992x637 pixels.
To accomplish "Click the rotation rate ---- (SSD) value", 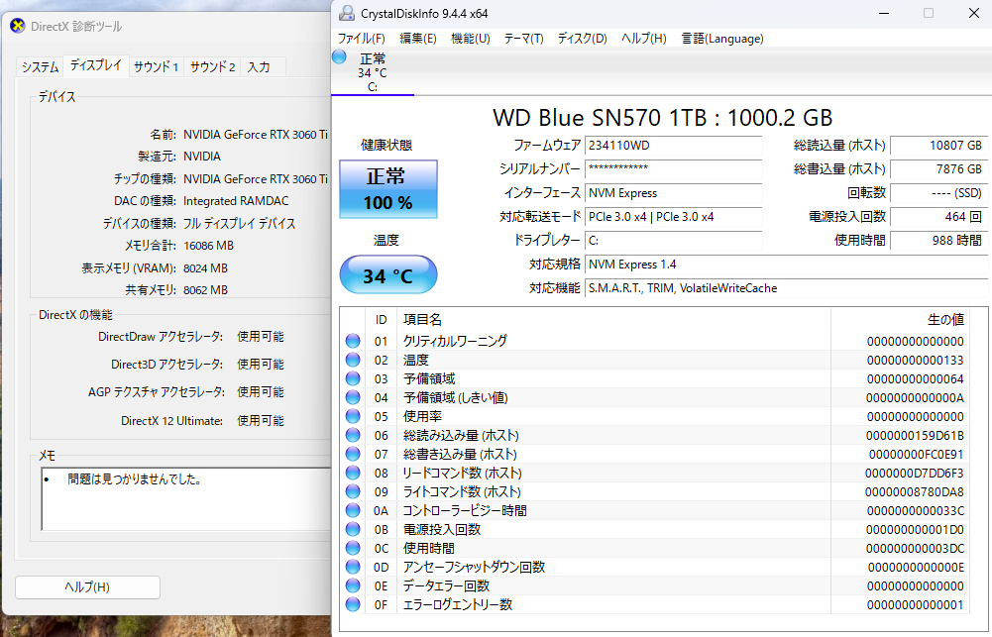I will pyautogui.click(x=938, y=193).
